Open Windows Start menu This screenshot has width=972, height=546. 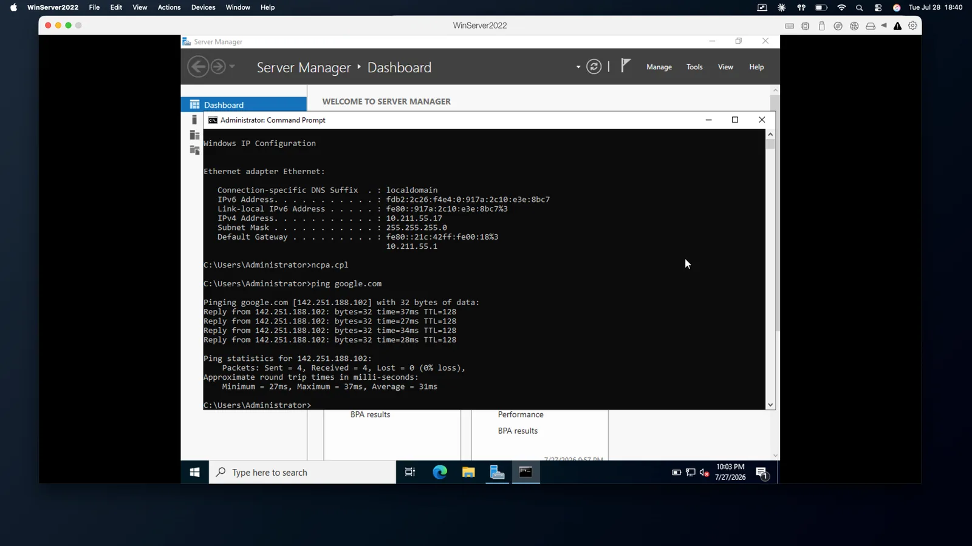pos(195,472)
